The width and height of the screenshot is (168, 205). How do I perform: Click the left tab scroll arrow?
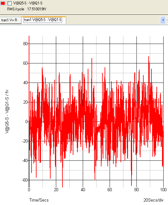point(163,20)
